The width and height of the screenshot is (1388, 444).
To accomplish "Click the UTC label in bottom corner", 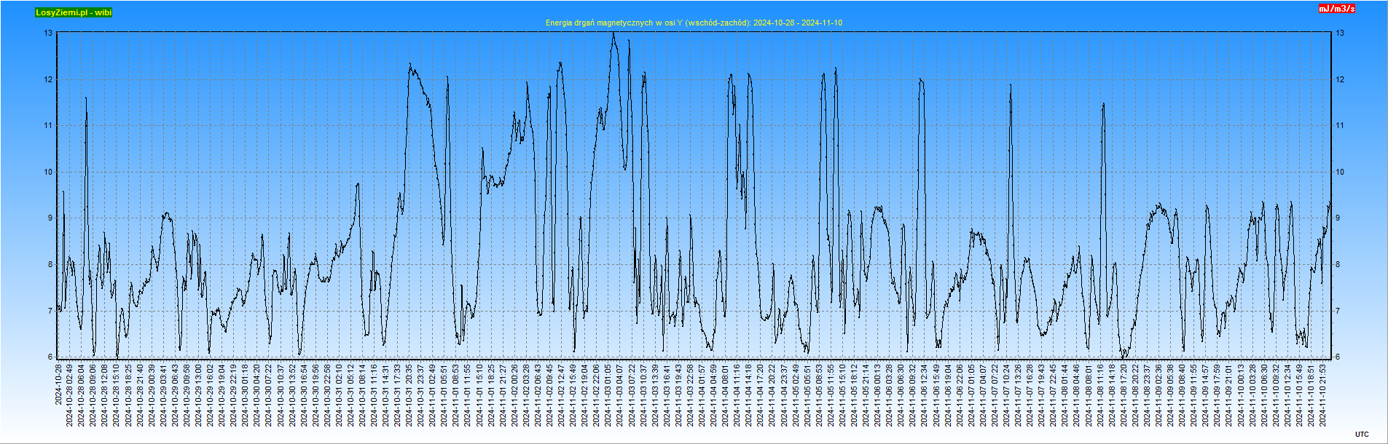I will coord(1362,435).
